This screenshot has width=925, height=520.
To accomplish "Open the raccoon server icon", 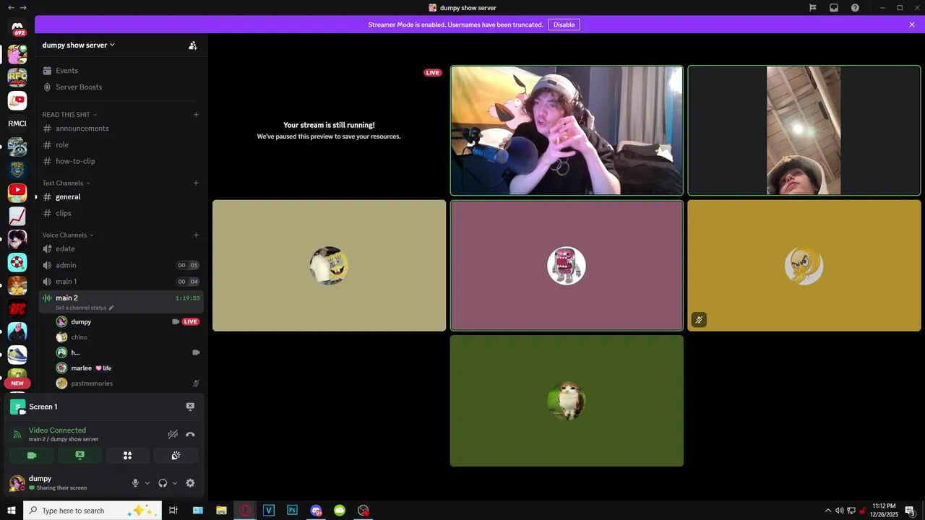I will [17, 147].
